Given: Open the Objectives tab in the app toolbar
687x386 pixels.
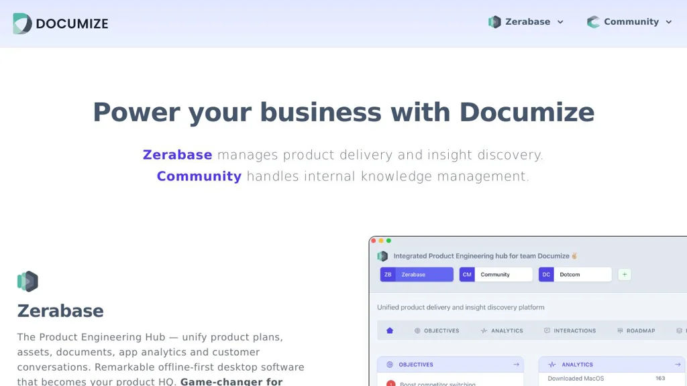Looking at the screenshot, I should click(437, 331).
